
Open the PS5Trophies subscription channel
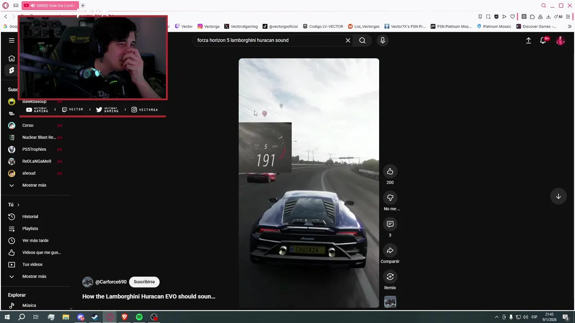(34, 149)
